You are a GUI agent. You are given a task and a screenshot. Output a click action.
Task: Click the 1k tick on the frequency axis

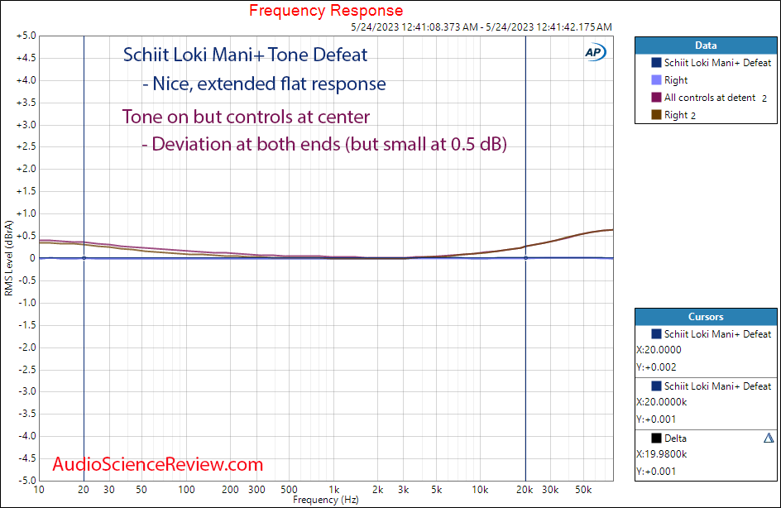tap(333, 490)
